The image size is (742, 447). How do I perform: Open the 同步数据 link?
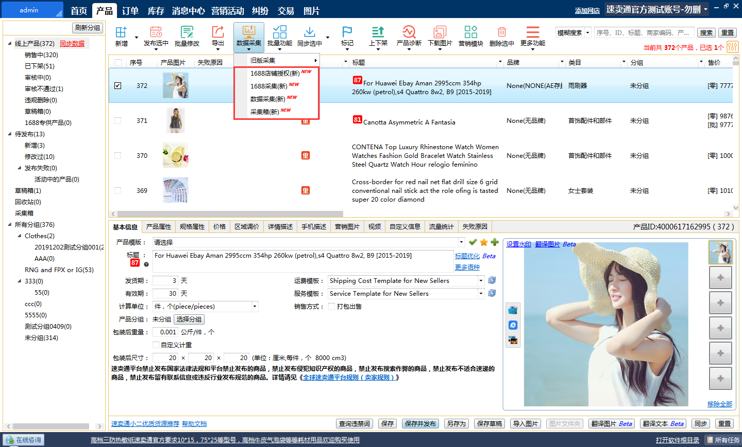click(72, 44)
